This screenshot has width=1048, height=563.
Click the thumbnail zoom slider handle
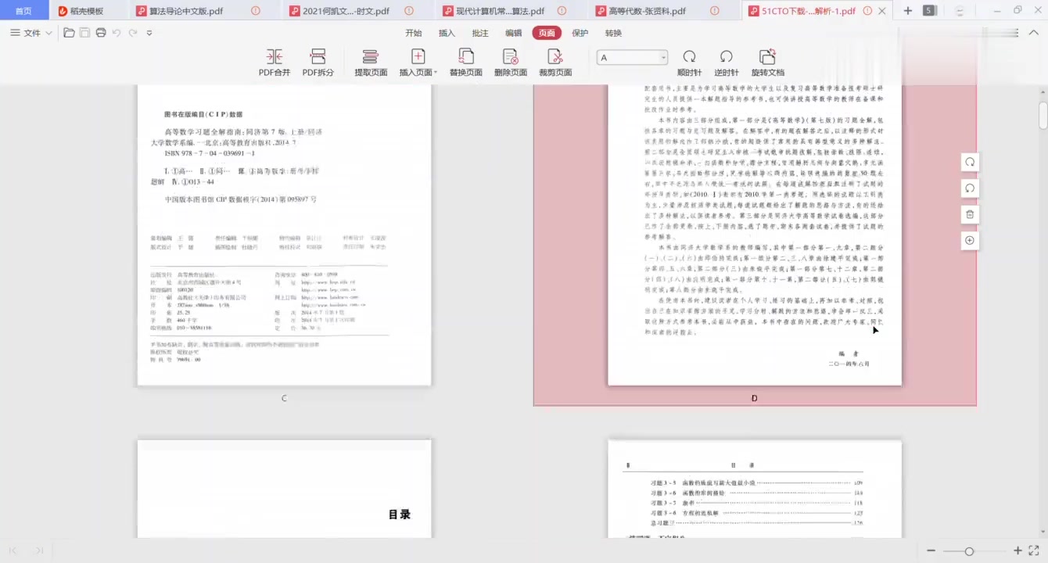coord(969,551)
